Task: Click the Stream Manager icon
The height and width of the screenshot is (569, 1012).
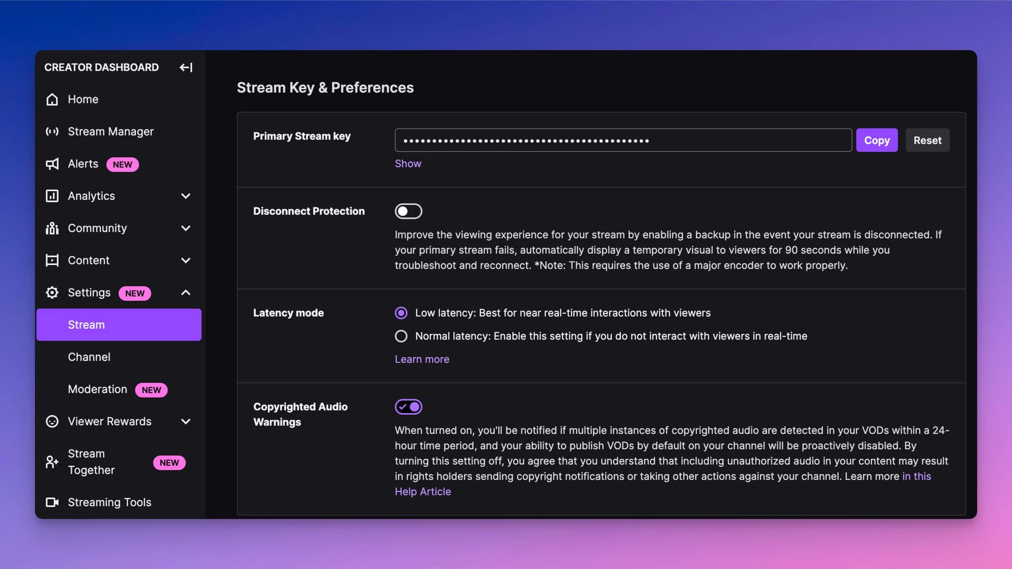Action: click(52, 132)
